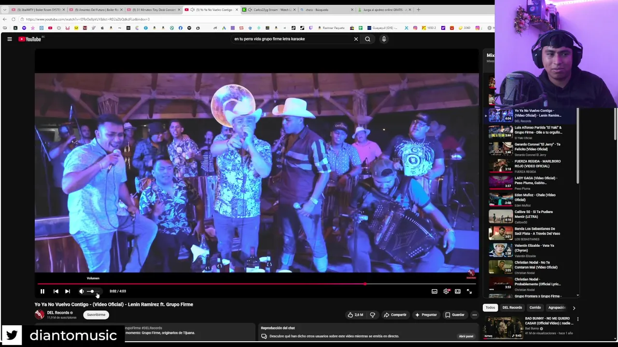Switch to Juega al ajedrez online tab

click(384, 10)
